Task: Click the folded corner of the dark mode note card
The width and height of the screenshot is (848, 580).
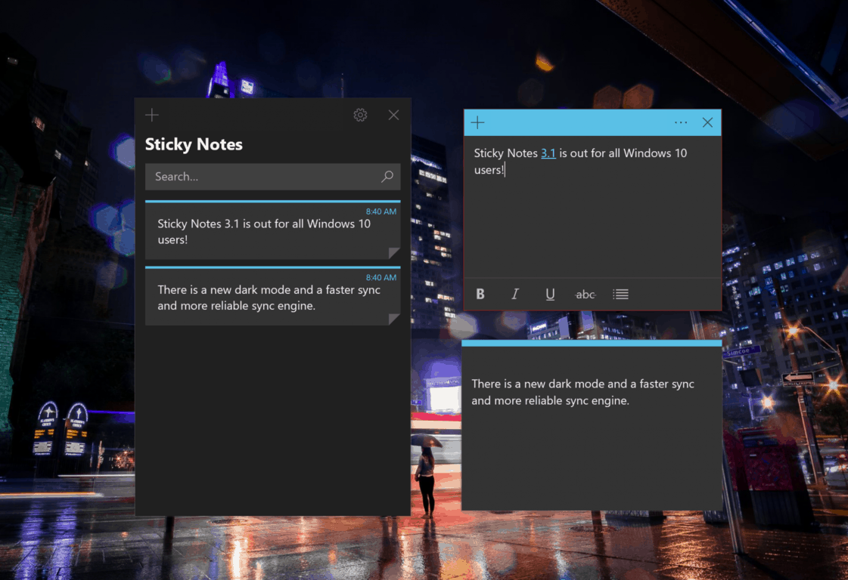Action: point(395,319)
